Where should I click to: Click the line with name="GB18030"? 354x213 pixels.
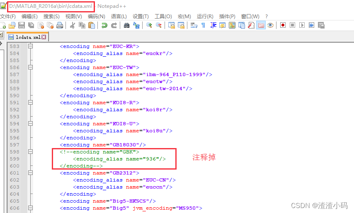[x=103, y=145]
